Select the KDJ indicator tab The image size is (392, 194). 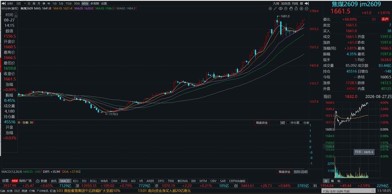pyautogui.click(x=75, y=181)
